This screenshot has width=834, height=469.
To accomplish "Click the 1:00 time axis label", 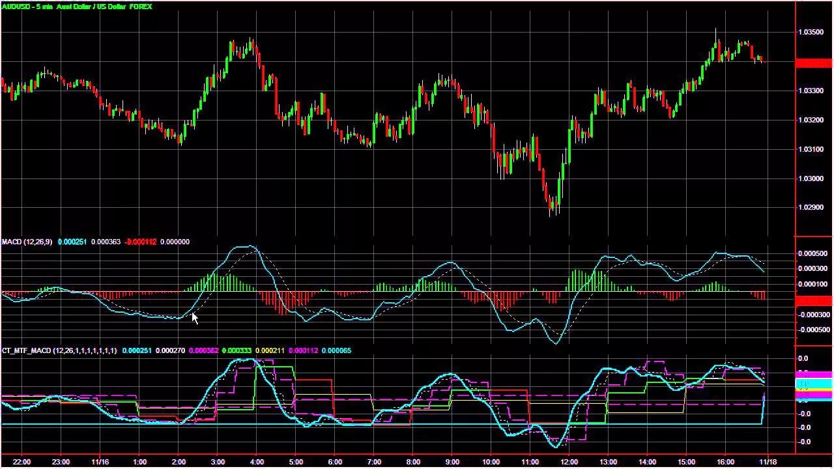I will [139, 462].
